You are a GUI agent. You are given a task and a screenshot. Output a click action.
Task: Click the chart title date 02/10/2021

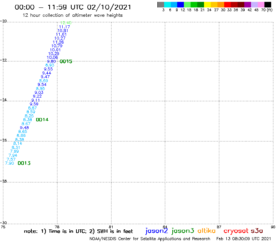pyautogui.click(x=109, y=7)
